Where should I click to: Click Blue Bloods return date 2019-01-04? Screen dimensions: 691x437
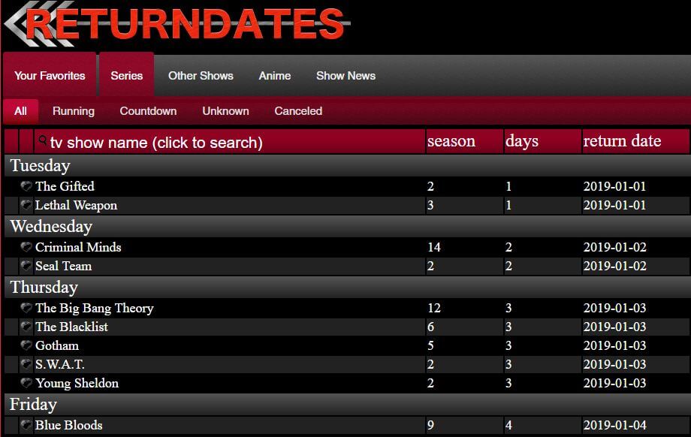point(614,425)
